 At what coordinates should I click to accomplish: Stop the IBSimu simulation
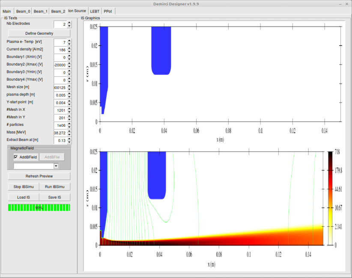tap(24, 187)
